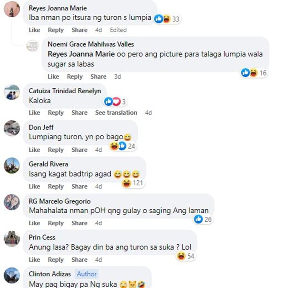This screenshot has width=290, height=288.
Task: Open the tagged name Reyes Joanna Marie in reply
Action: 81,54
